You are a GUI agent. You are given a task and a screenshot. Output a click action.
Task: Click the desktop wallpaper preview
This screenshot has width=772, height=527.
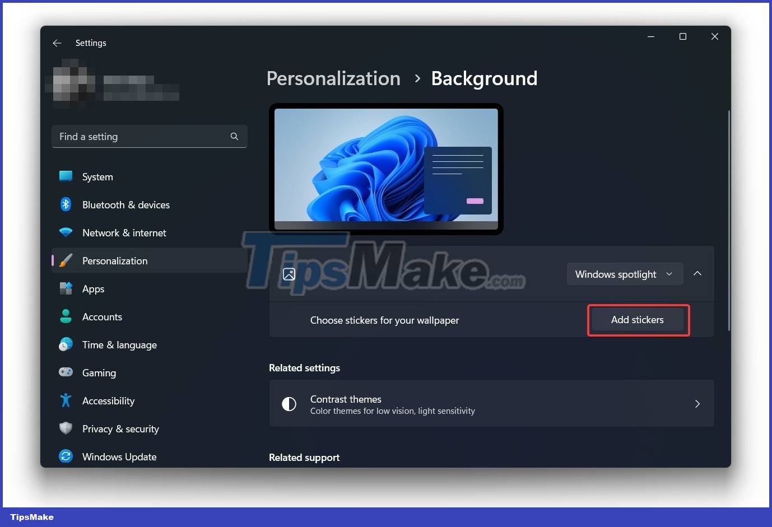point(386,169)
